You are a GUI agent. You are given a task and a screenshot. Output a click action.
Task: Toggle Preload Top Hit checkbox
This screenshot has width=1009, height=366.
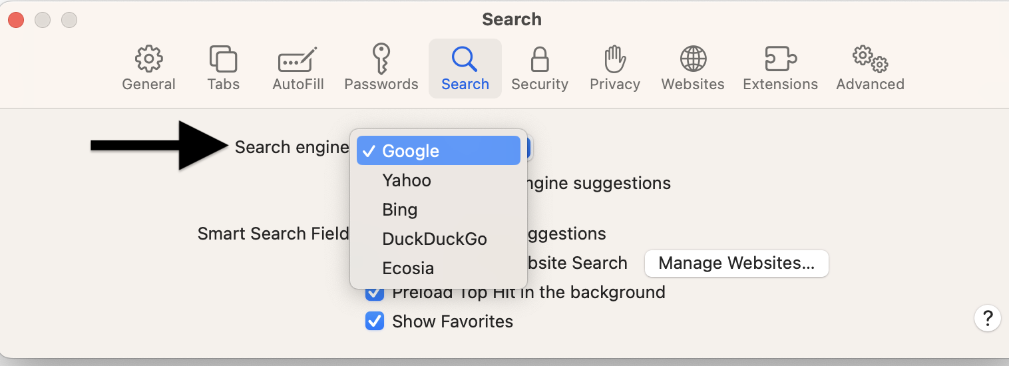tap(375, 293)
